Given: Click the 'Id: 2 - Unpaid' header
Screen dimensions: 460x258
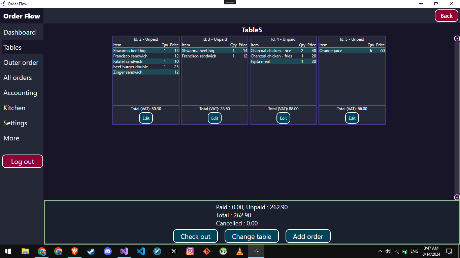Looking at the screenshot, I should [146, 39].
